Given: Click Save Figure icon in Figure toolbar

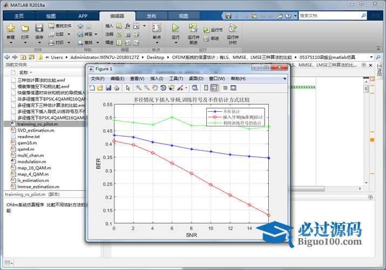Looking at the screenshot, I should [109, 88].
